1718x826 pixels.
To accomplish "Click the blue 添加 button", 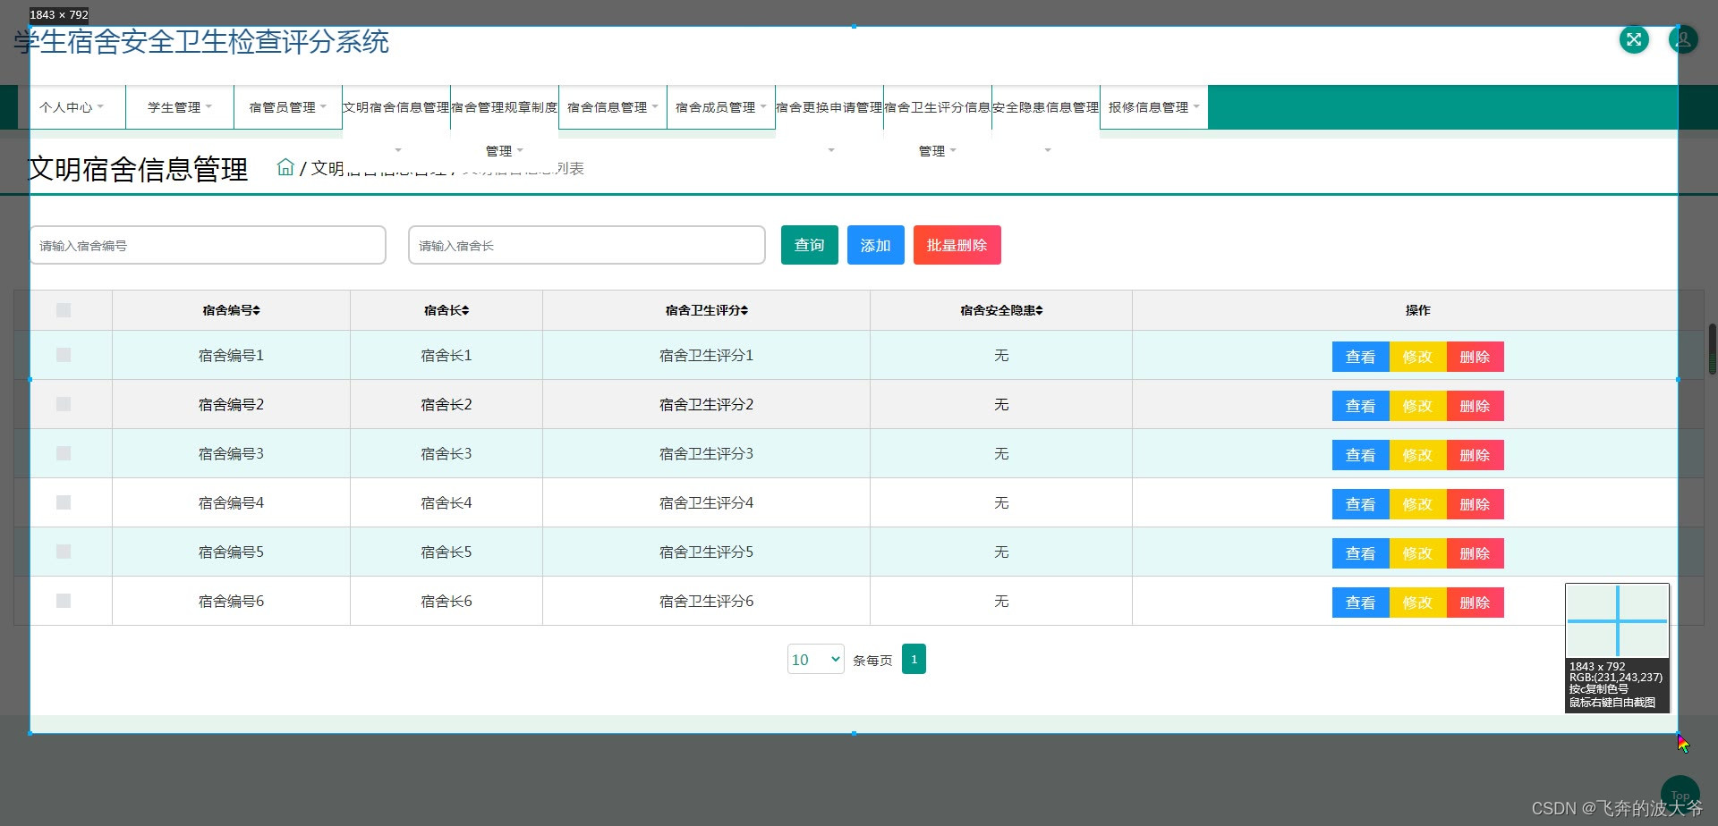I will tap(876, 245).
